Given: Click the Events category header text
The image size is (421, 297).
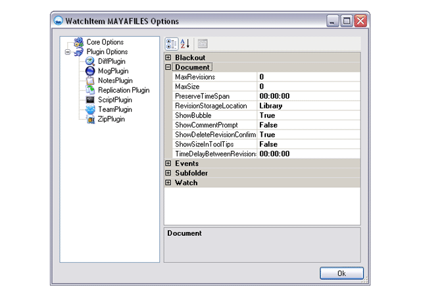Looking at the screenshot, I should point(187,164).
